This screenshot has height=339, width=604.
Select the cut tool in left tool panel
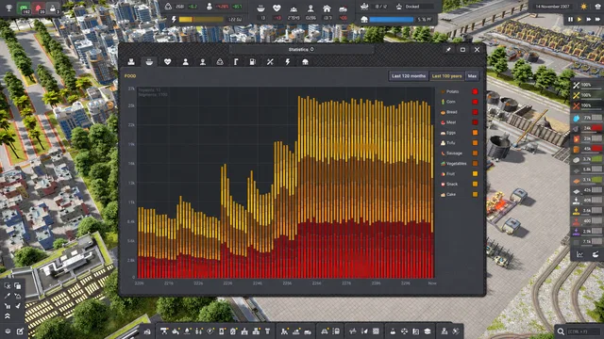[8, 285]
